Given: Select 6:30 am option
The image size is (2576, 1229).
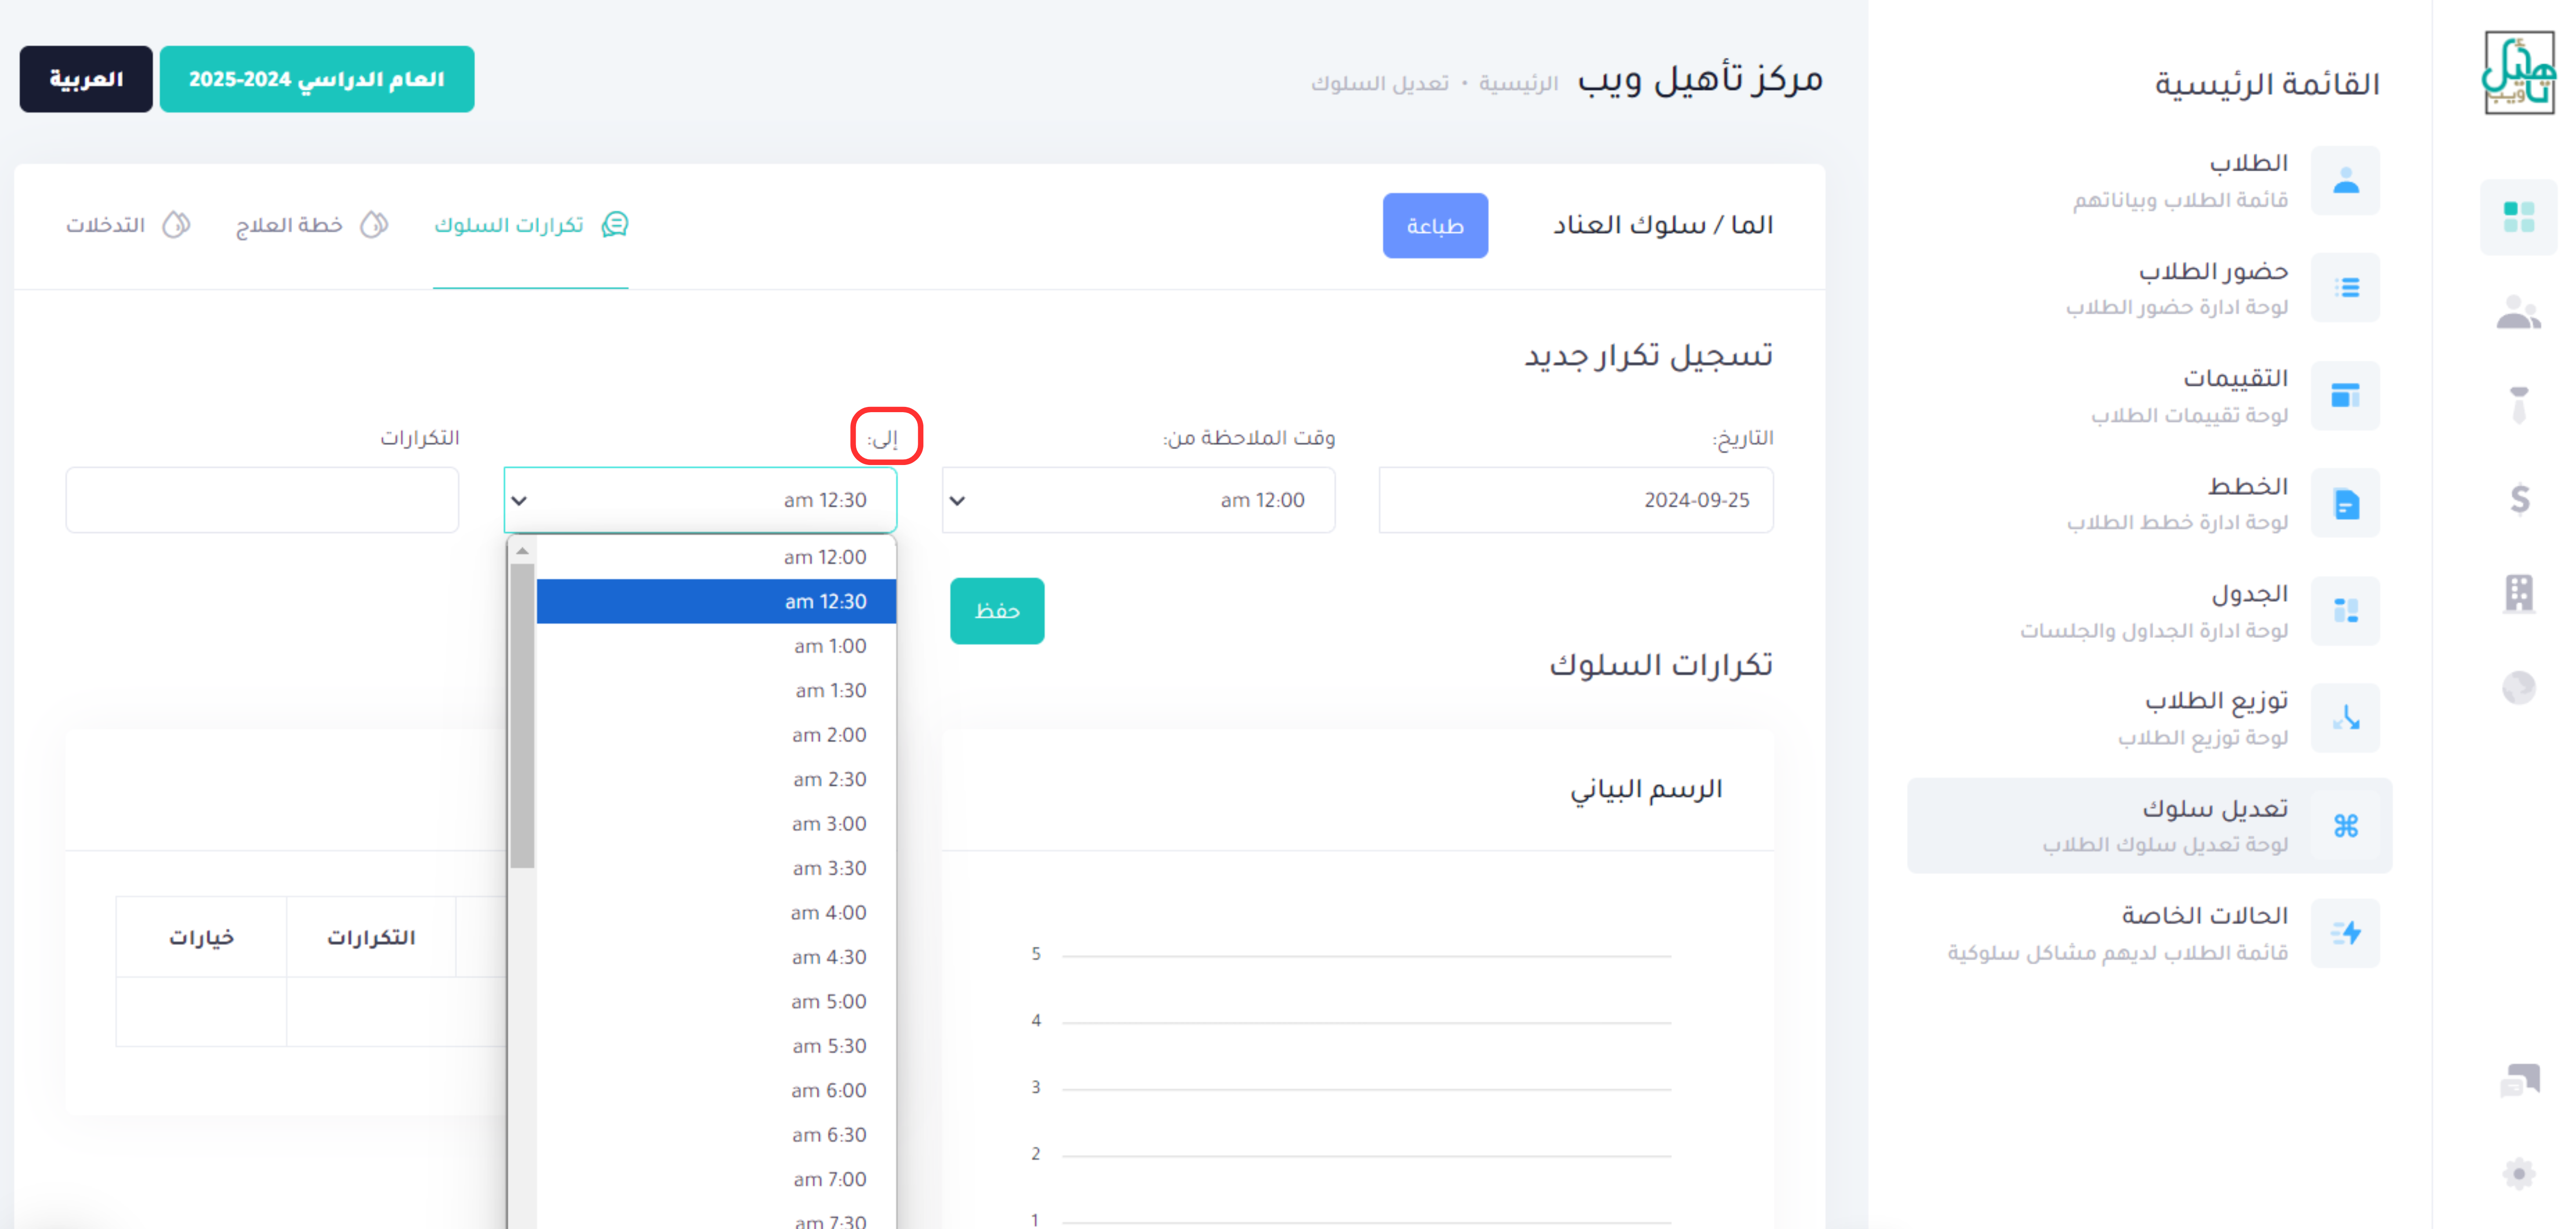Looking at the screenshot, I should click(716, 1135).
